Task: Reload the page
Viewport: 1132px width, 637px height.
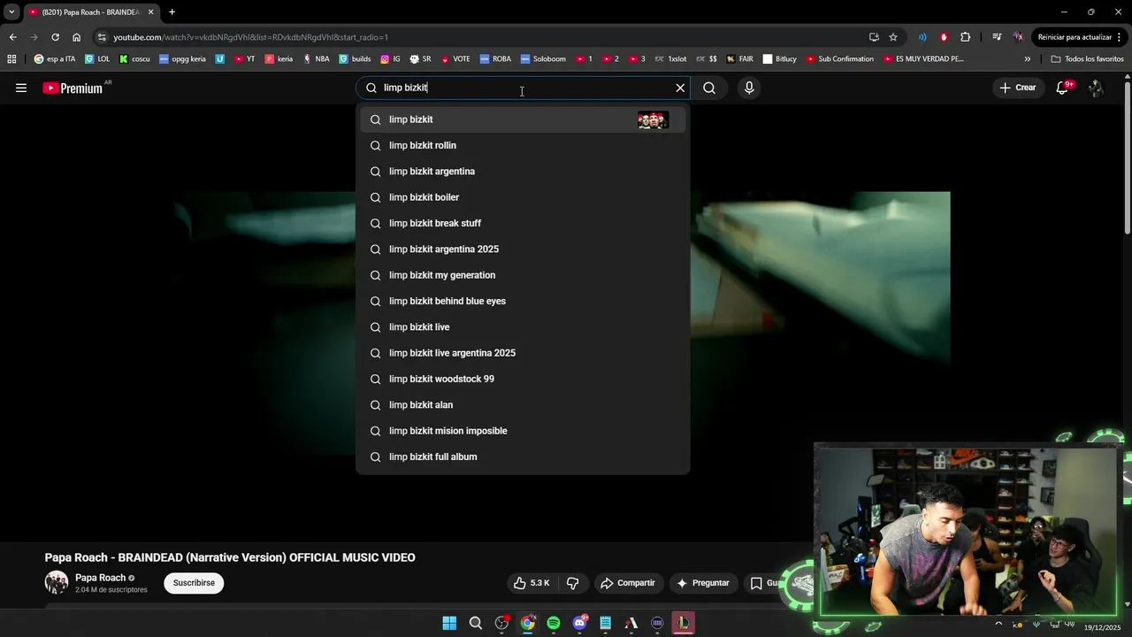Action: pos(55,37)
